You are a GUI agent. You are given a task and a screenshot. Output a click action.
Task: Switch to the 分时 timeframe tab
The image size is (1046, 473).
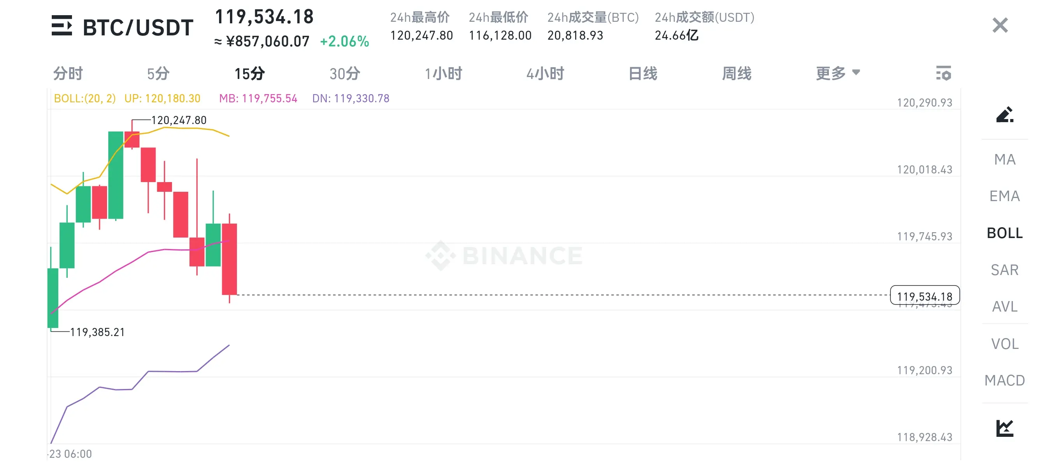(x=68, y=74)
